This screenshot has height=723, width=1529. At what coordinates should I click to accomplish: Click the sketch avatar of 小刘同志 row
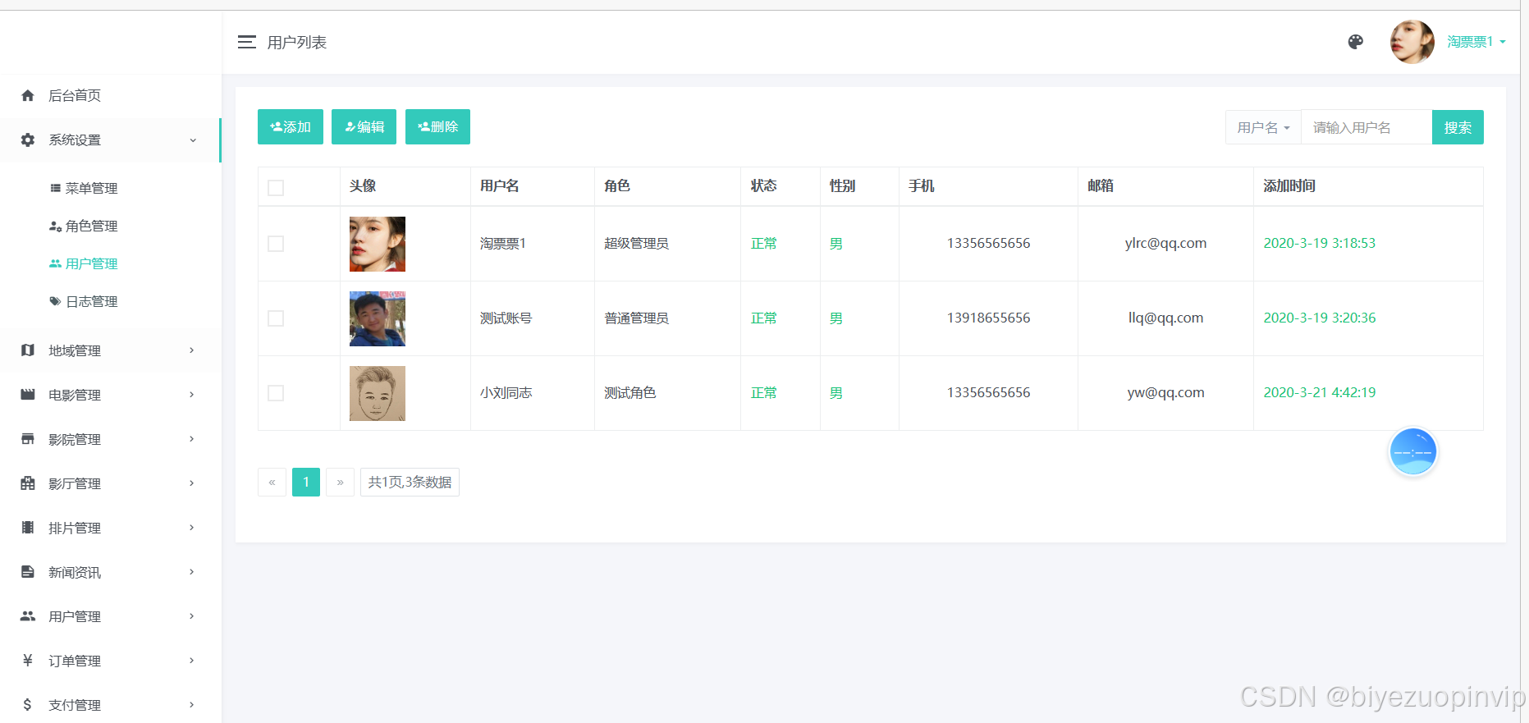378,393
